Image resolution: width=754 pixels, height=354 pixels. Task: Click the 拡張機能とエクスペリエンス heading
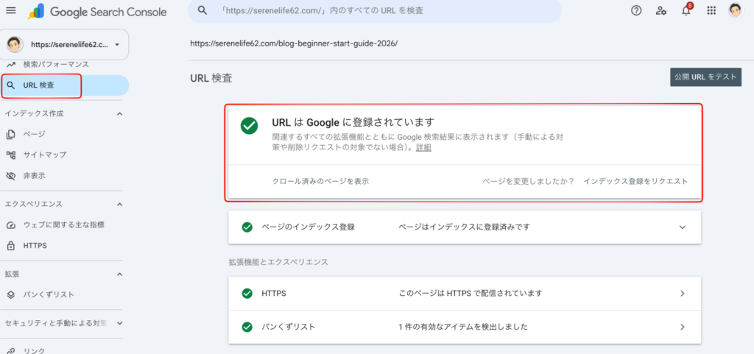click(278, 262)
